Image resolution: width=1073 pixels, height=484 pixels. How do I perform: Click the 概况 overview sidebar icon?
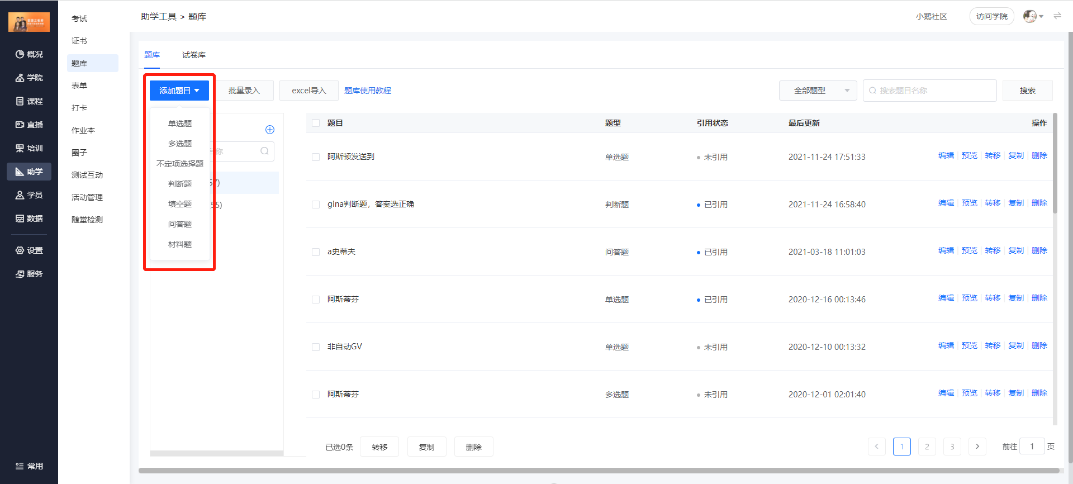[20, 54]
